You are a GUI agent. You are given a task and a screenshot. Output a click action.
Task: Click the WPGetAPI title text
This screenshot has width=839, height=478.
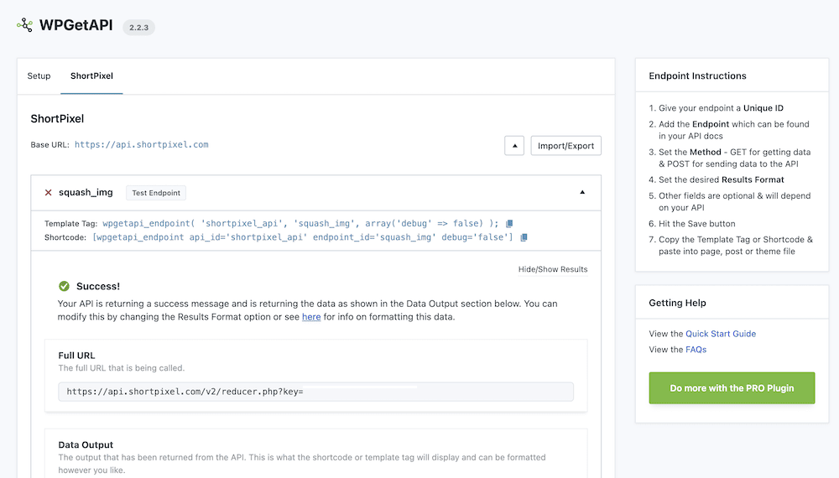(x=76, y=25)
